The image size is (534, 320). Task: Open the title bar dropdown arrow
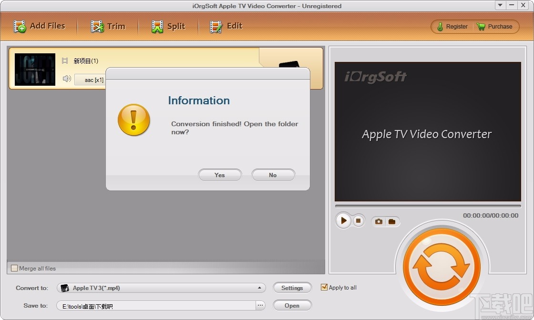click(x=500, y=5)
